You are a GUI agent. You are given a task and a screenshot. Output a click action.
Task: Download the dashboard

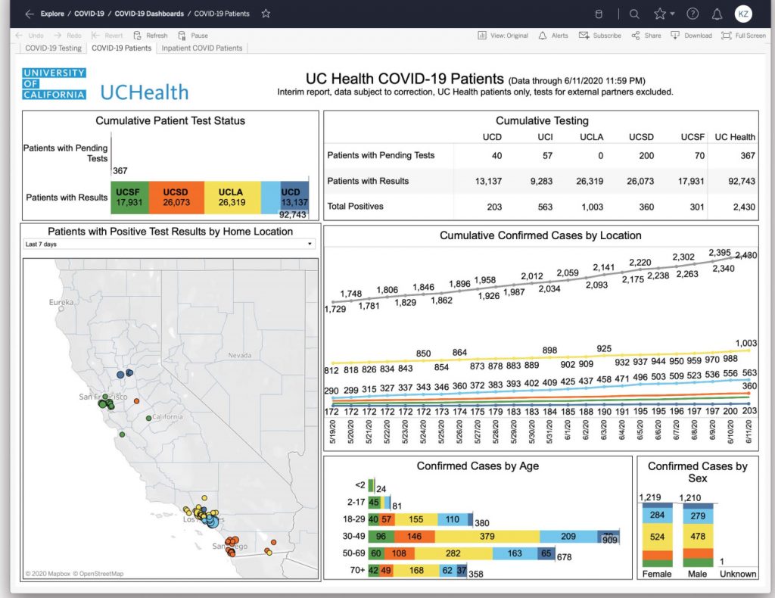tap(691, 36)
